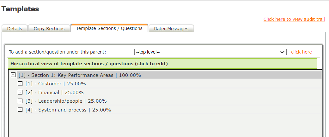Image resolution: width=329 pixels, height=137 pixels.
Task: Click the 'To add a section/question' label
Action: click(x=58, y=52)
